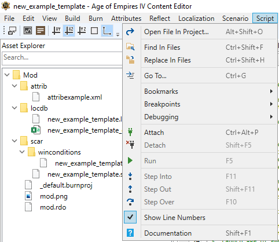Open the toolbar overflow dropdown arrow
This screenshot has height=242, width=279.
tap(118, 35)
